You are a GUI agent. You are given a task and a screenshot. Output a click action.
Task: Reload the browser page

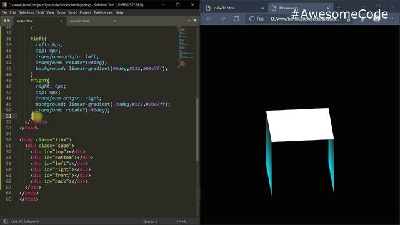click(x=236, y=19)
